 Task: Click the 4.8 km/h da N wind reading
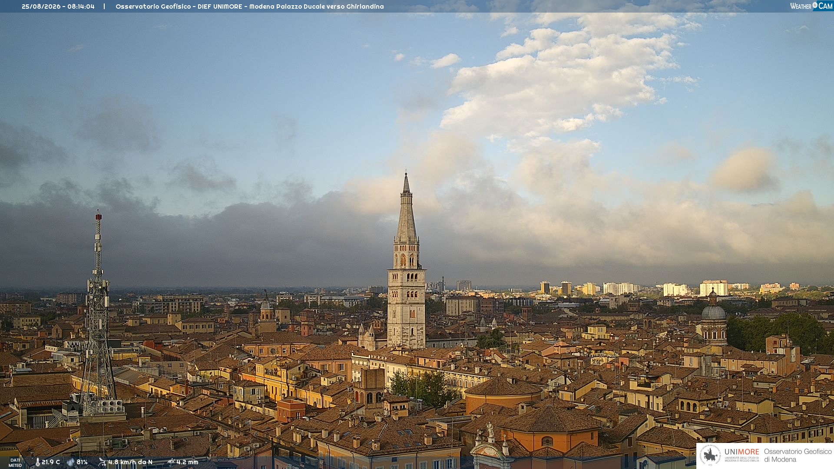130,462
